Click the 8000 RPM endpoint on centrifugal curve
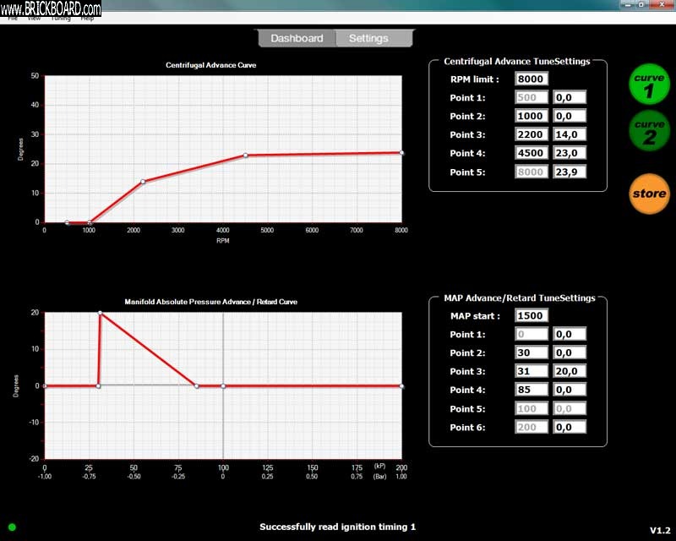 (x=401, y=153)
